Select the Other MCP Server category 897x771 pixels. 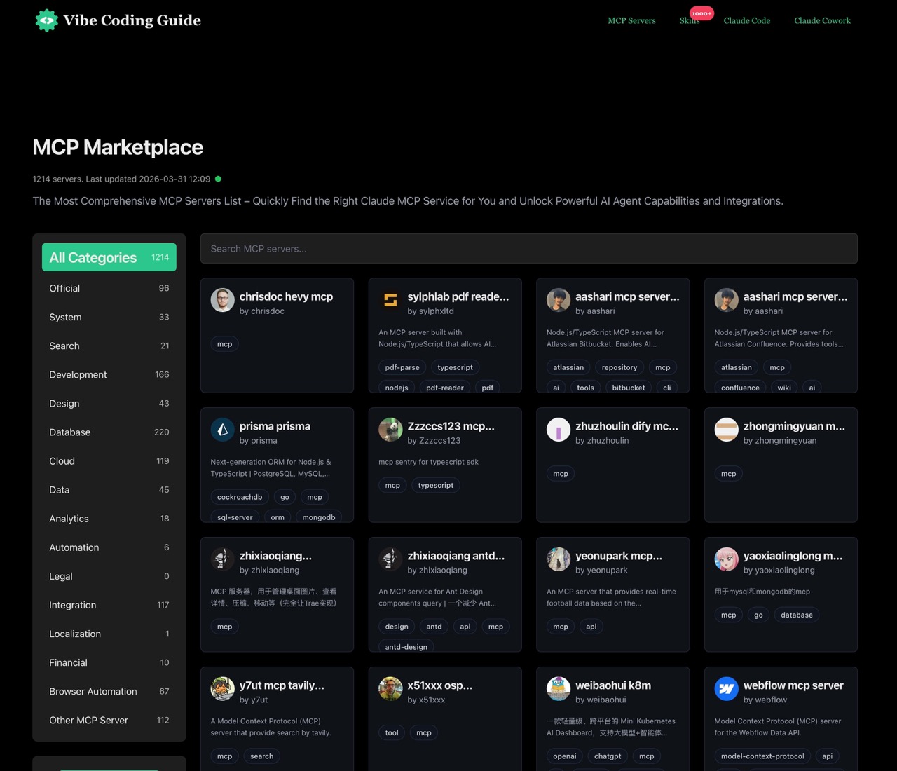(109, 721)
